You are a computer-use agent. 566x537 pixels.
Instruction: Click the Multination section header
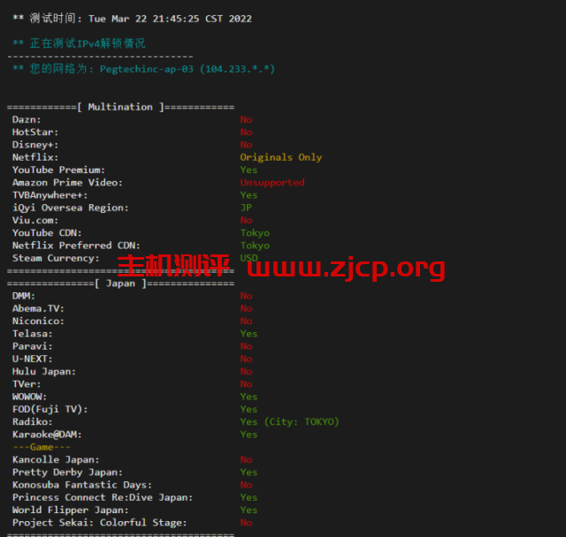pos(120,107)
